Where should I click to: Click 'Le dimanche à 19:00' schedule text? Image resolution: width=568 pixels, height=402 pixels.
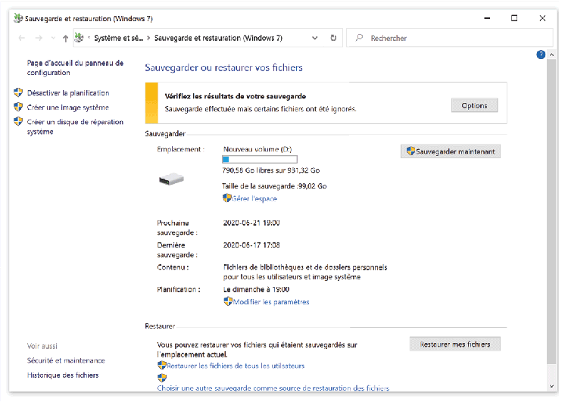pyautogui.click(x=256, y=289)
